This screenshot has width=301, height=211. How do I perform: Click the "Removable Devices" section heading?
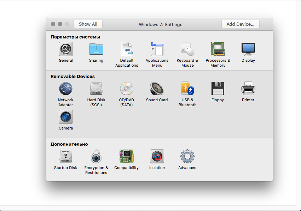73,77
